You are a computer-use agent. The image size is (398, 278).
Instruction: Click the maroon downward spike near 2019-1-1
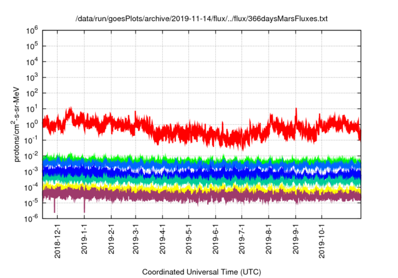click(85, 207)
